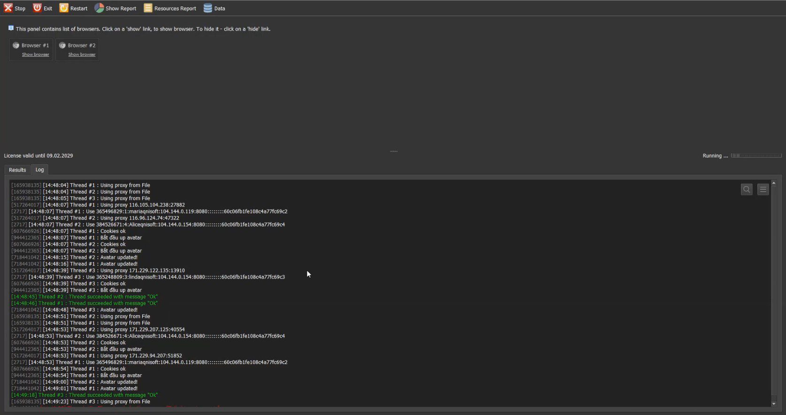Image resolution: width=786 pixels, height=415 pixels.
Task: Click the info icon beside panel description
Action: coord(11,28)
